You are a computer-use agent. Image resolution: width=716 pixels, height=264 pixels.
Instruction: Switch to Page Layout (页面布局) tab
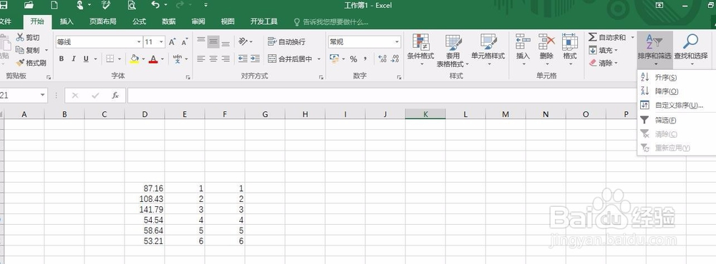[102, 21]
